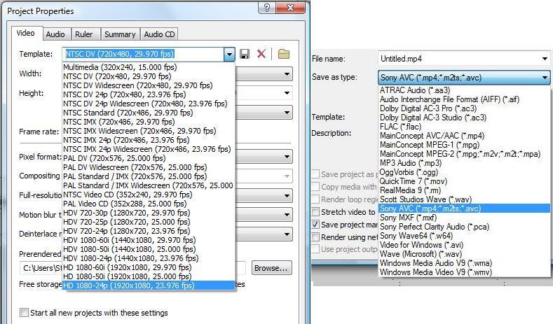Choose MP3 Audio (*.mp3)
This screenshot has height=324, width=553.
pos(464,163)
